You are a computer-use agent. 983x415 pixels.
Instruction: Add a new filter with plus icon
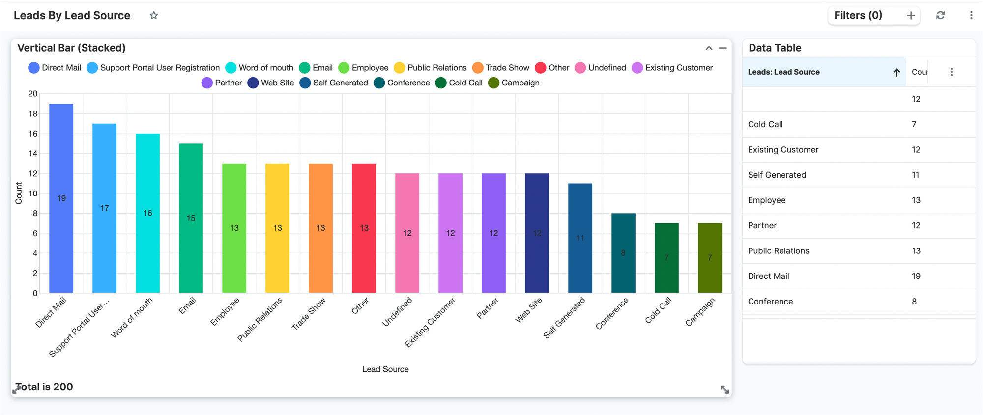point(911,16)
